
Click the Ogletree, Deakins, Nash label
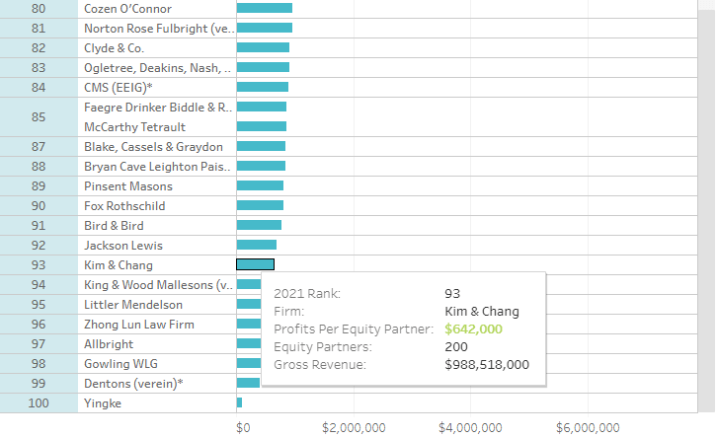[157, 68]
